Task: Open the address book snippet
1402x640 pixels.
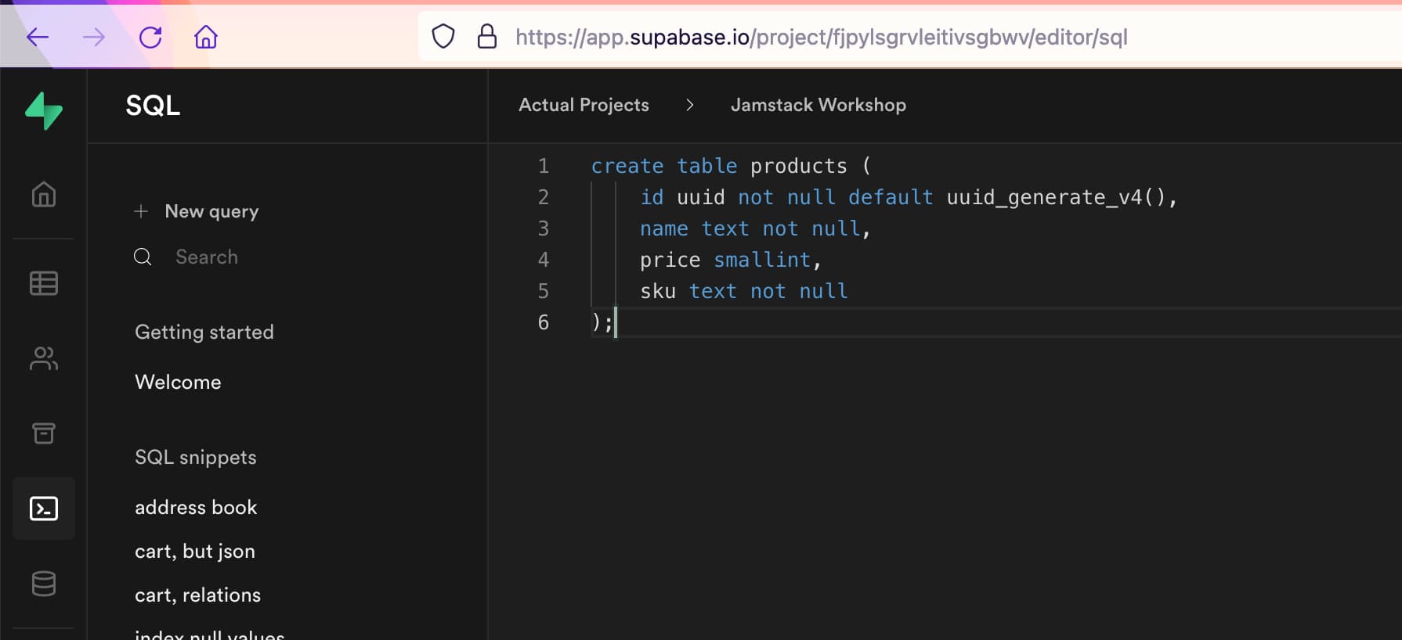Action: 196,507
